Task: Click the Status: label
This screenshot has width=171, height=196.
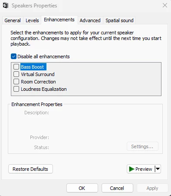Action: pos(41,147)
